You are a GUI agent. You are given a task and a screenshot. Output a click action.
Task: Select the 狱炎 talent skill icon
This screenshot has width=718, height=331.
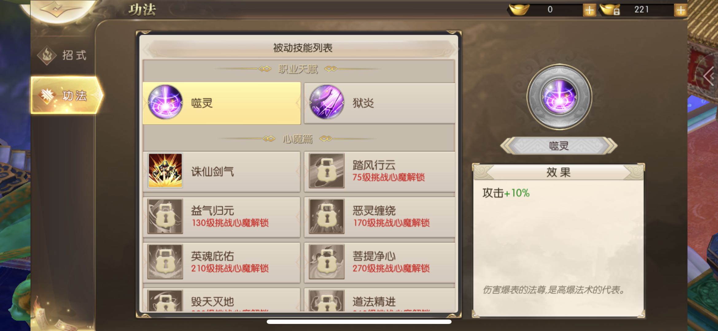[x=326, y=102]
